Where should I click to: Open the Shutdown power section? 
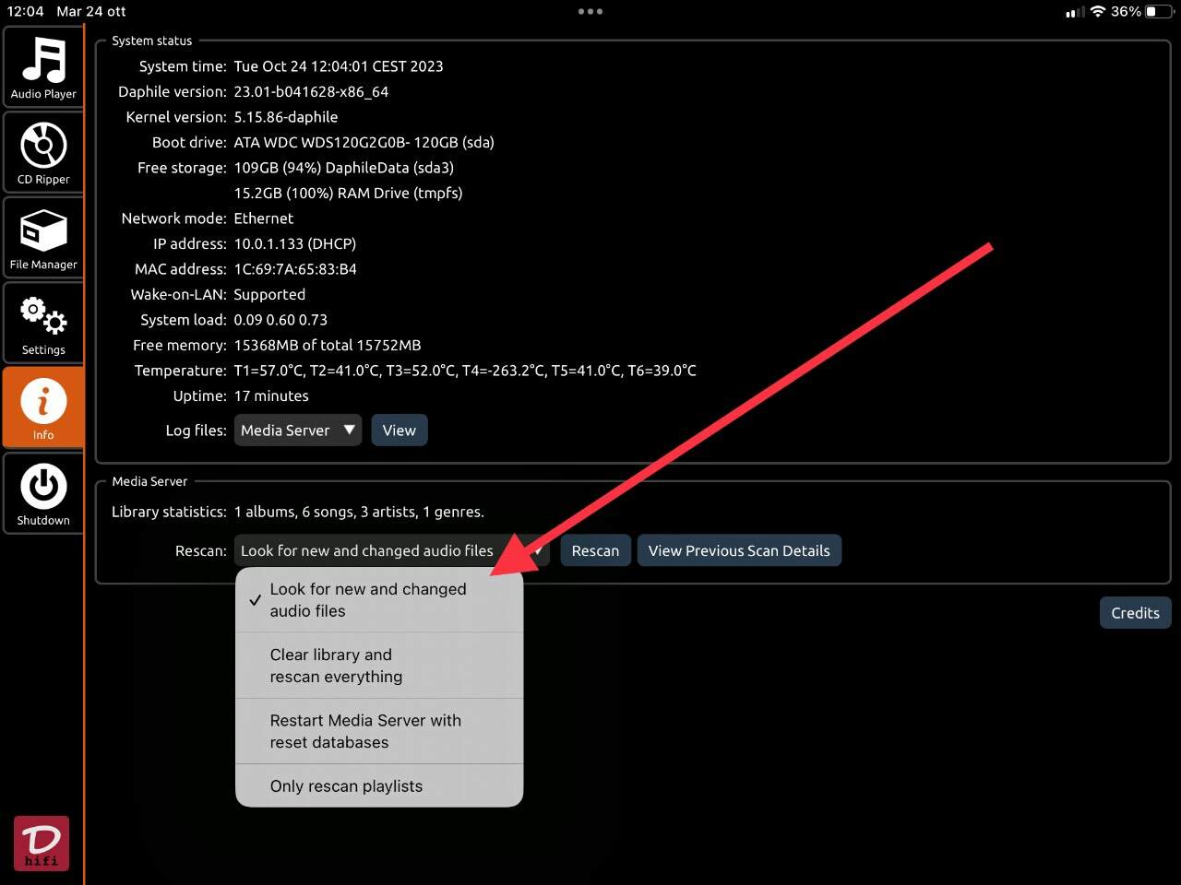click(43, 494)
